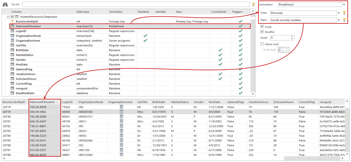The height and width of the screenshot is (162, 351).
Task: Click OrganizationLevel calculator icon in row 20778
Action: (x=121, y=107)
